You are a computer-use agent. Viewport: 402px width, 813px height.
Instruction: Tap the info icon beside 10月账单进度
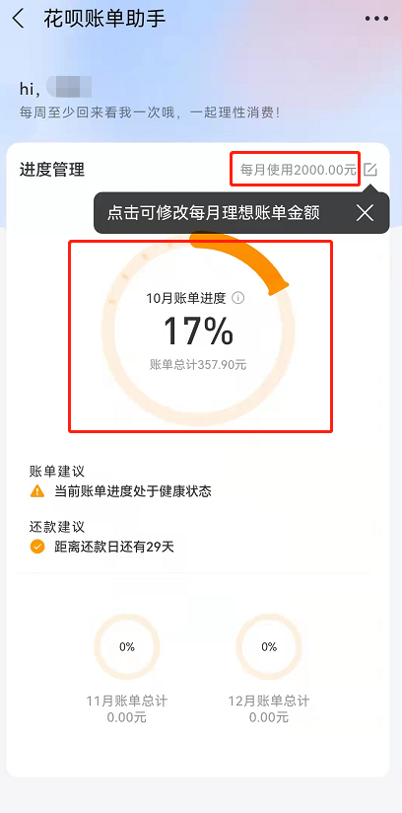pyautogui.click(x=237, y=298)
